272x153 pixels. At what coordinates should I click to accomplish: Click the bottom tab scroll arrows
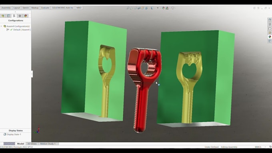(9, 144)
